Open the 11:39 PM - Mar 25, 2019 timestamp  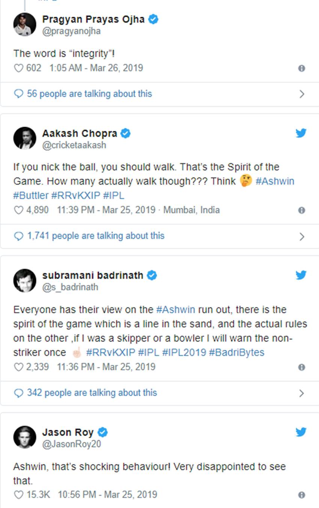point(106,210)
